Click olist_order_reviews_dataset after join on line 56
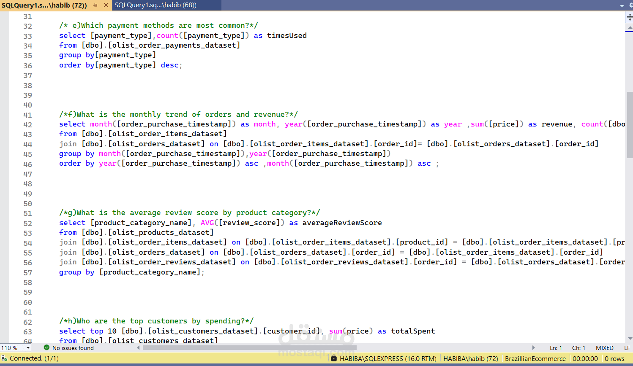The image size is (633, 366). tap(172, 262)
